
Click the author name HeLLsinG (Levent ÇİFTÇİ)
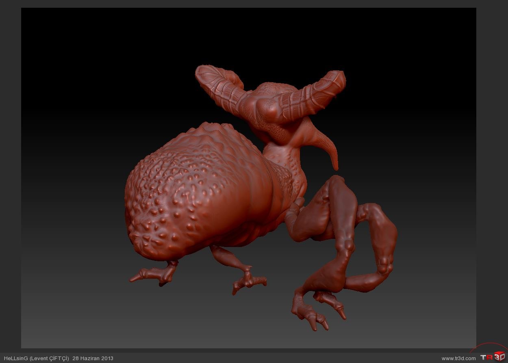[x=36, y=359]
